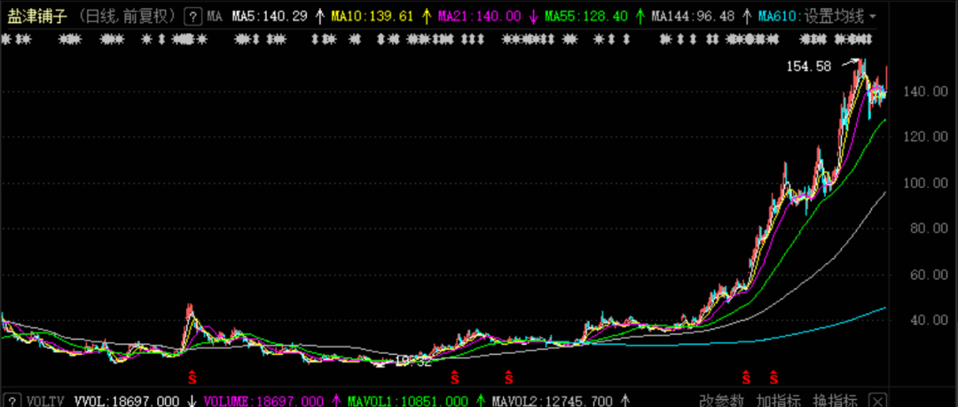Viewport: 958px width, 407px height.
Task: Click the white down arrow after VVOL
Action: pyautogui.click(x=192, y=402)
